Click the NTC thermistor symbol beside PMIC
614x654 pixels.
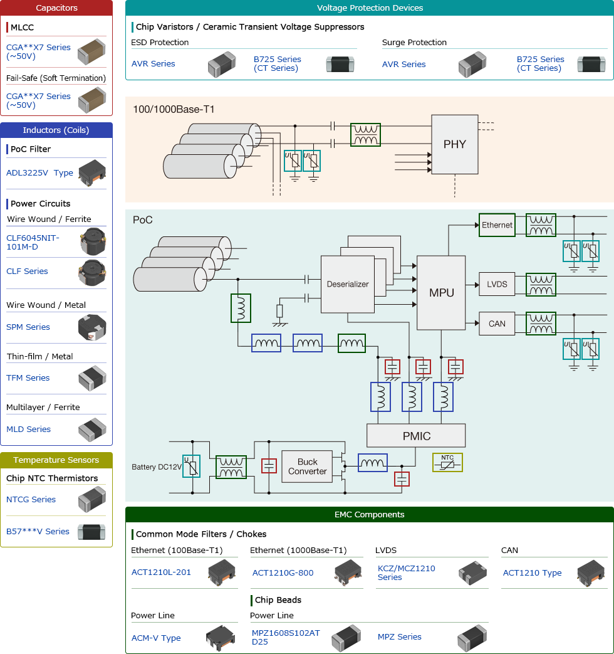447,462
